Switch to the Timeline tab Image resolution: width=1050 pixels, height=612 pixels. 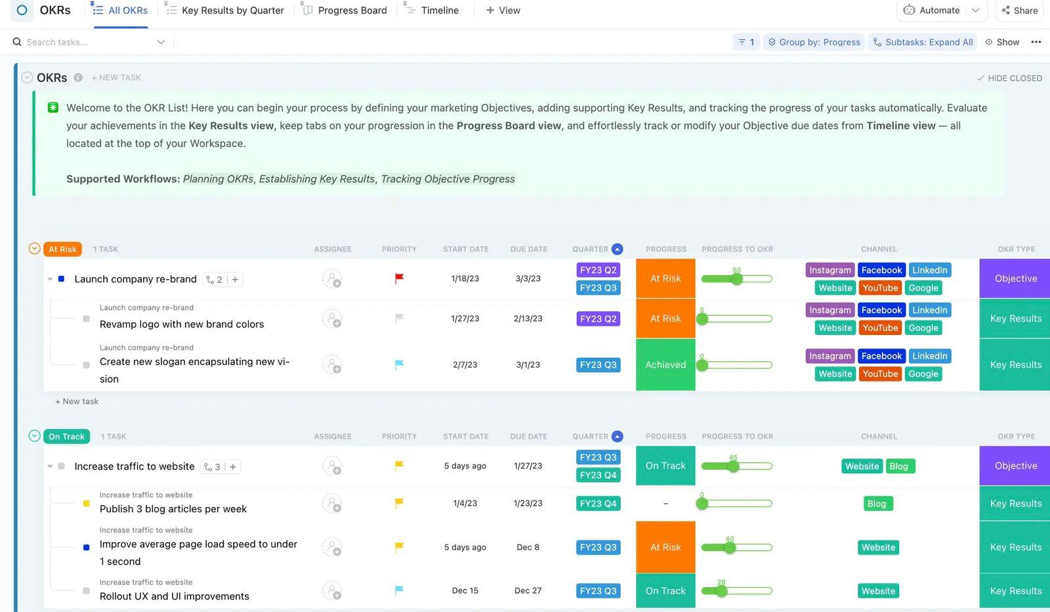[x=431, y=11]
